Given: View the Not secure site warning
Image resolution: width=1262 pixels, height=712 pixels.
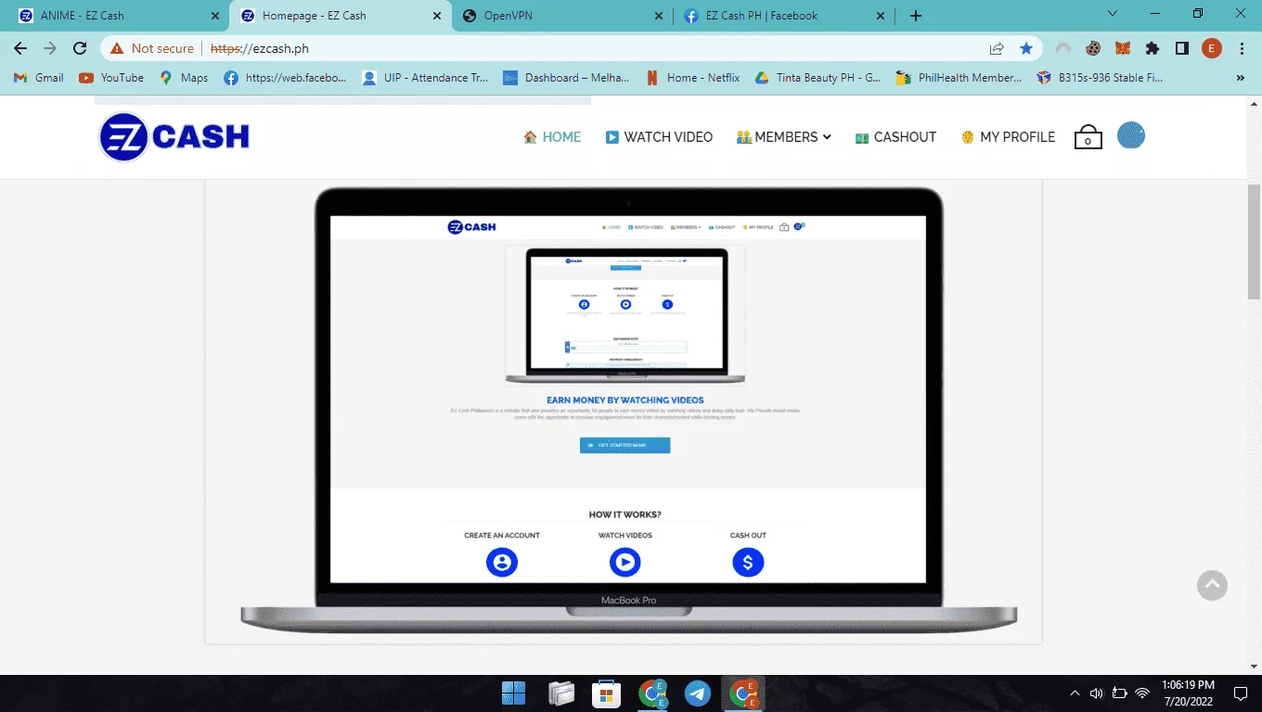Looking at the screenshot, I should coord(153,48).
